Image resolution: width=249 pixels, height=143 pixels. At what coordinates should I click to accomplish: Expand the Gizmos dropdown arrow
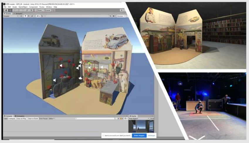(124, 16)
